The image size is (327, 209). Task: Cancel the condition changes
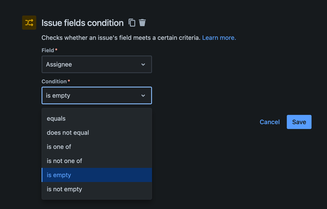coord(270,122)
